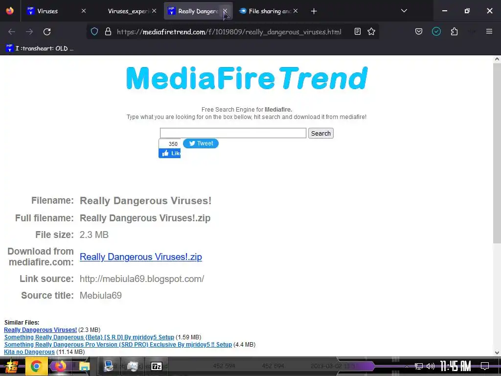The width and height of the screenshot is (501, 376).
Task: Open the extensions puzzle icon
Action: tap(454, 31)
